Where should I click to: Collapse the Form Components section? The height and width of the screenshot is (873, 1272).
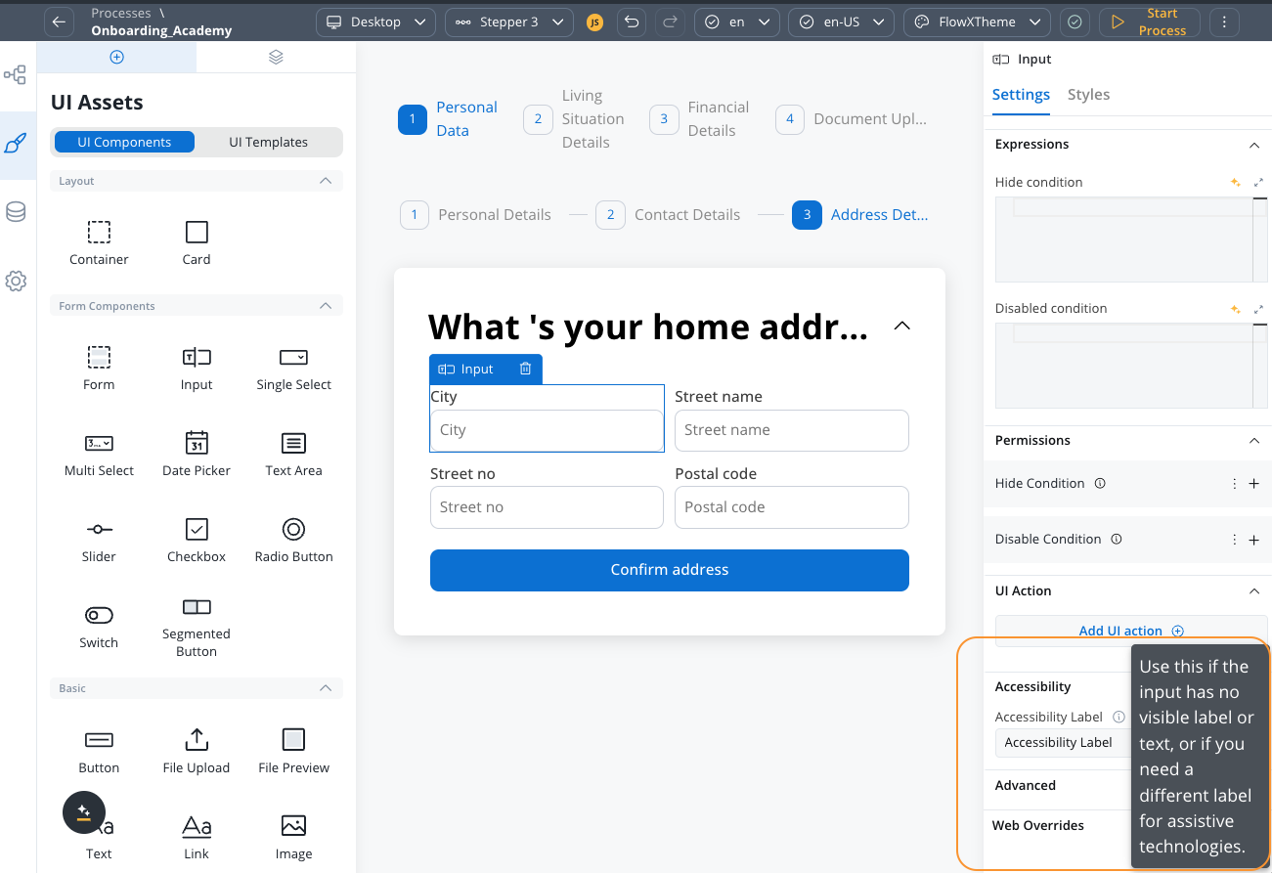[x=326, y=306]
